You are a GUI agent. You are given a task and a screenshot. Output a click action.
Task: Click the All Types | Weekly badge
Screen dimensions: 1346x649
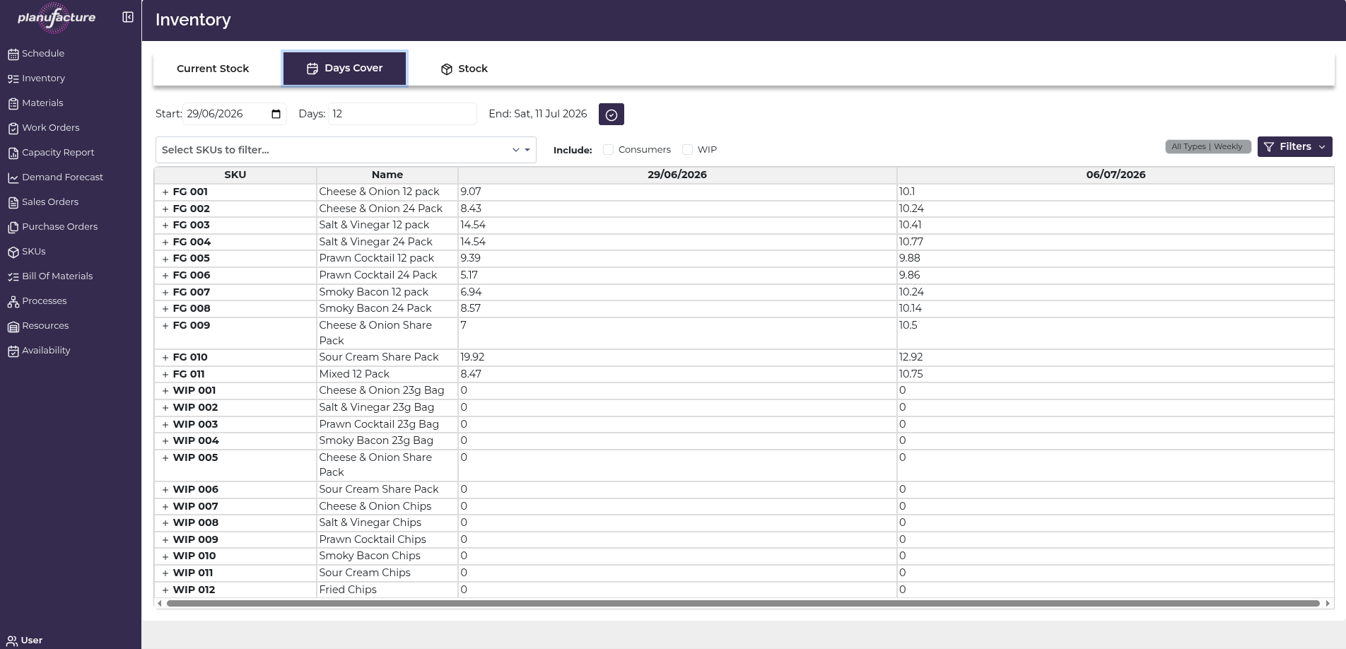[1207, 146]
